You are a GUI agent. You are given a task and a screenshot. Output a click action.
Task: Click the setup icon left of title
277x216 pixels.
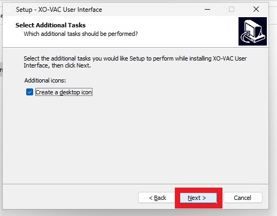click(x=9, y=9)
